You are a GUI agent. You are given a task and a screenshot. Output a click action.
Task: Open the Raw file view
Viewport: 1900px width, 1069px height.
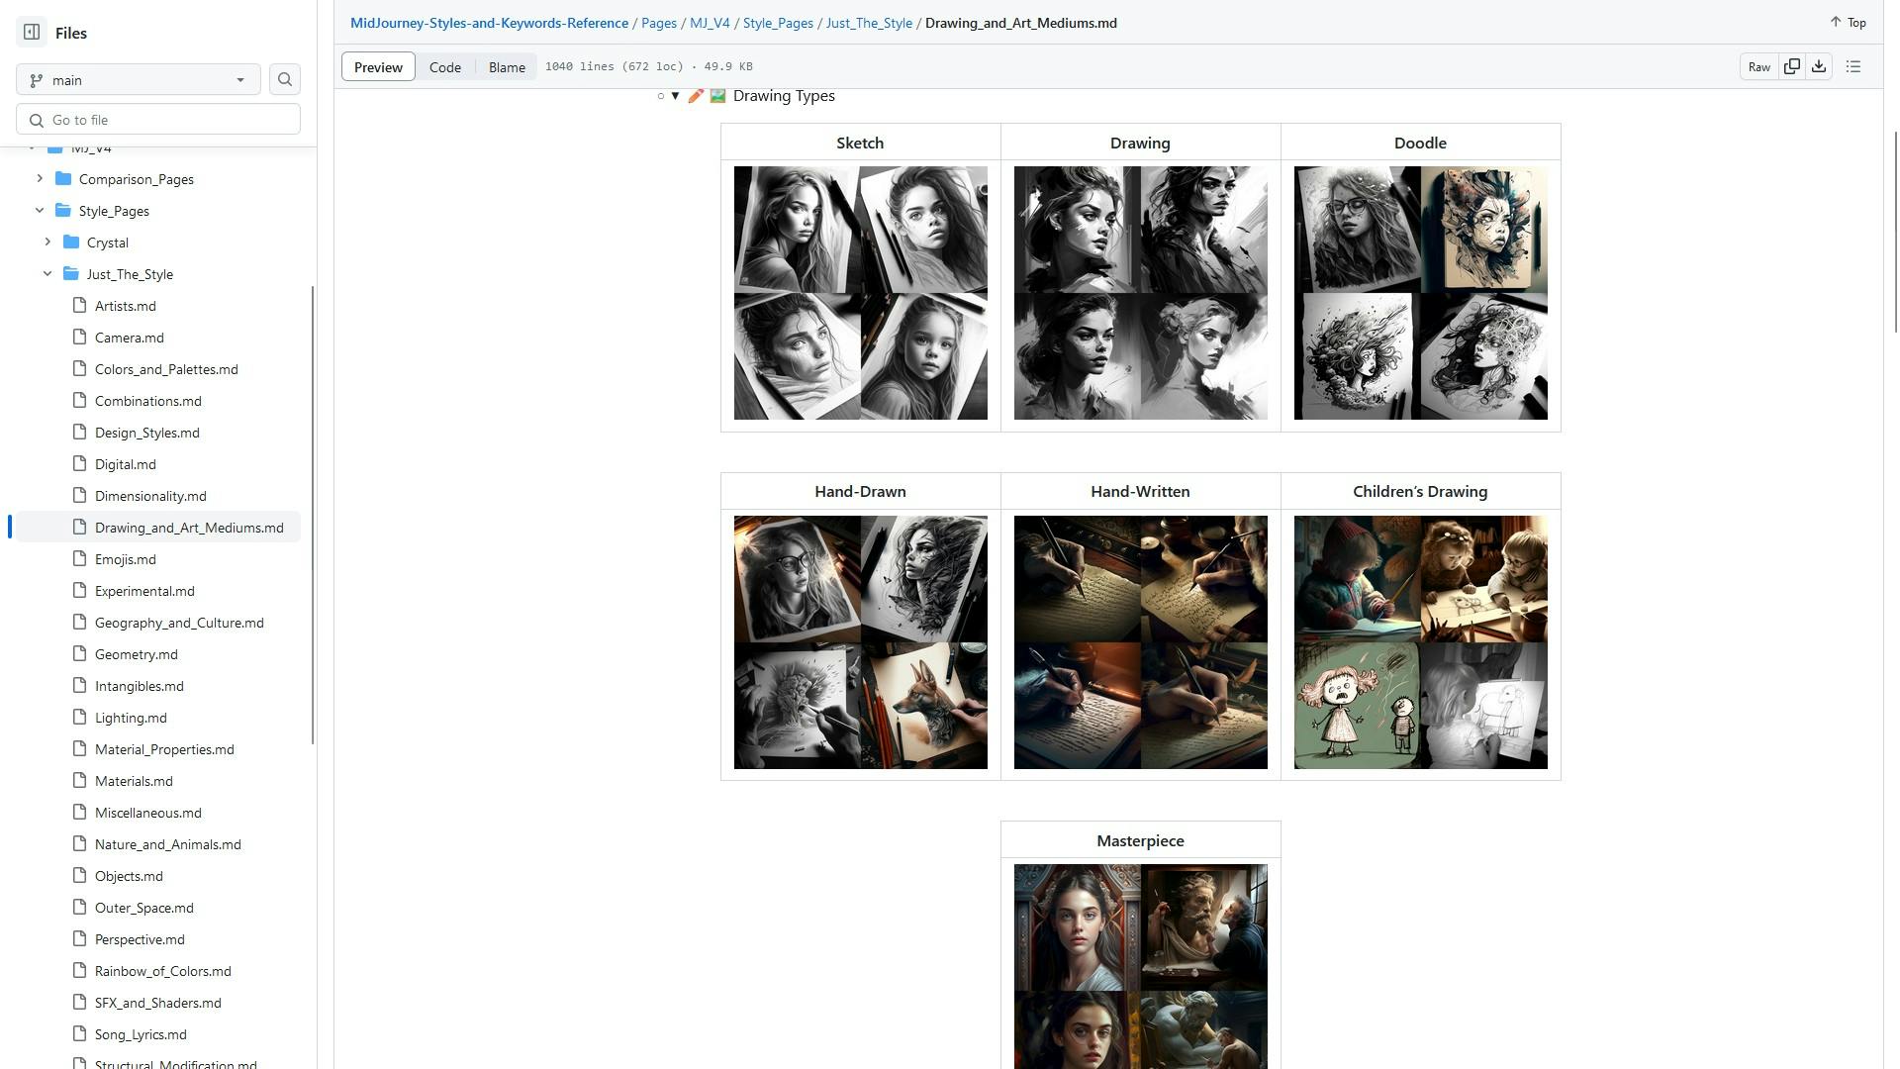coord(1758,67)
